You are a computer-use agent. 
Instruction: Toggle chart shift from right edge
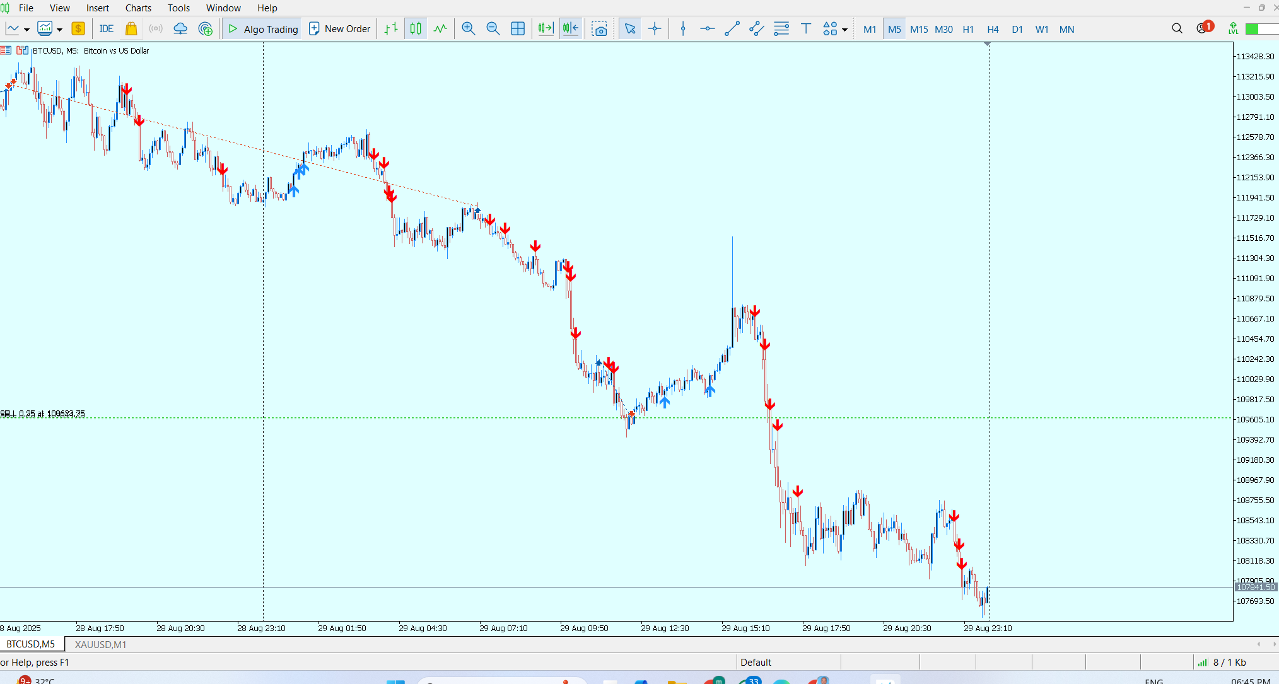pyautogui.click(x=571, y=29)
